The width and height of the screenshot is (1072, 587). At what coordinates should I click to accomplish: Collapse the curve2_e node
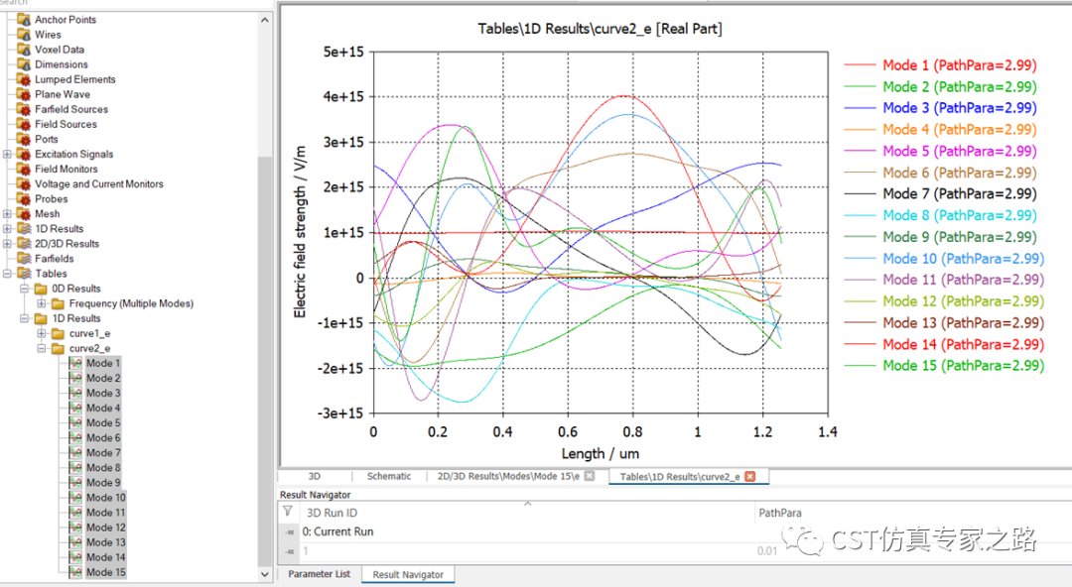pyautogui.click(x=41, y=348)
